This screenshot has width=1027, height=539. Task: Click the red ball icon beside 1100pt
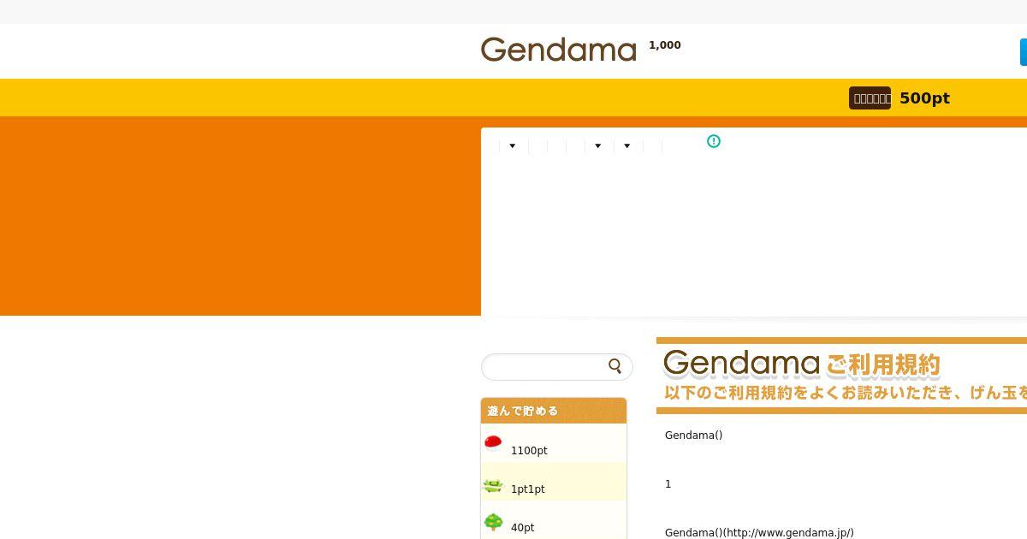point(493,442)
